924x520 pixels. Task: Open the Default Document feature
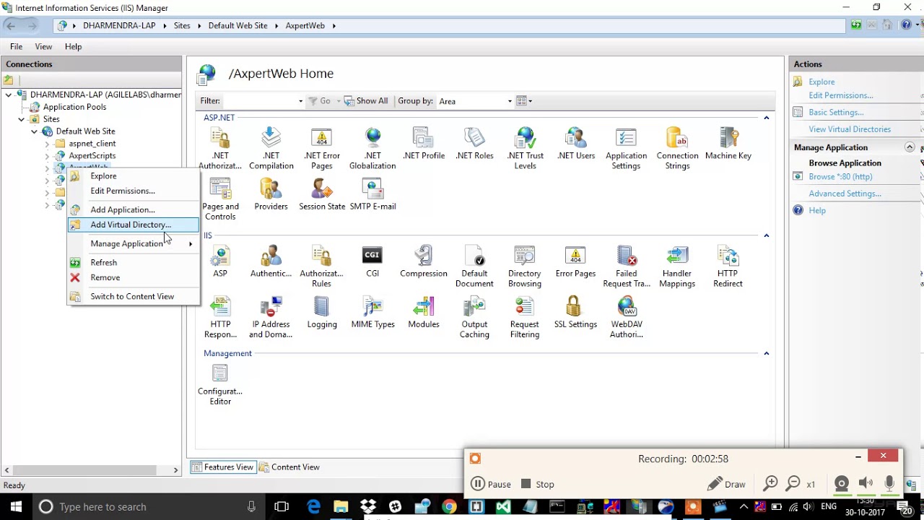click(x=474, y=266)
